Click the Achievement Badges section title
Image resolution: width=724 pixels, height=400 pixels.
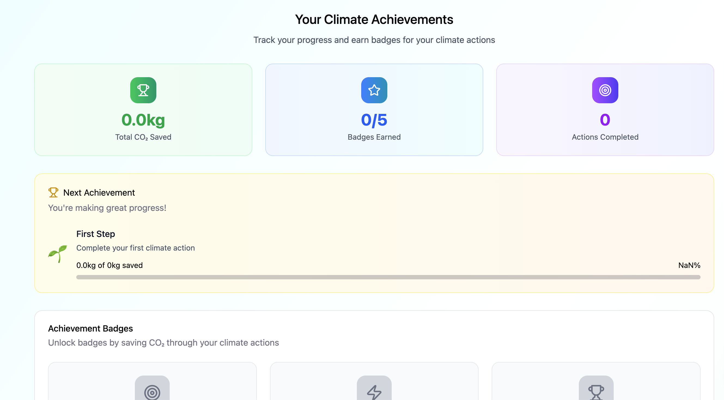pyautogui.click(x=90, y=328)
